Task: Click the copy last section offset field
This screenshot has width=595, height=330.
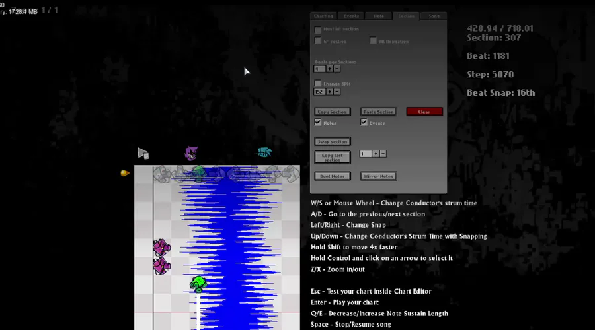Action: [366, 154]
